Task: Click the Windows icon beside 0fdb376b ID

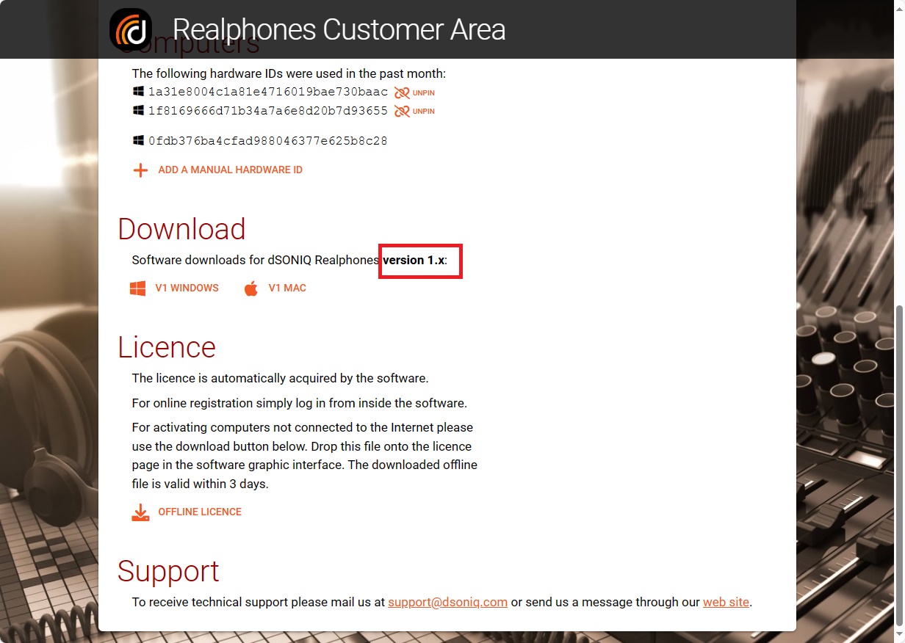Action: click(138, 140)
